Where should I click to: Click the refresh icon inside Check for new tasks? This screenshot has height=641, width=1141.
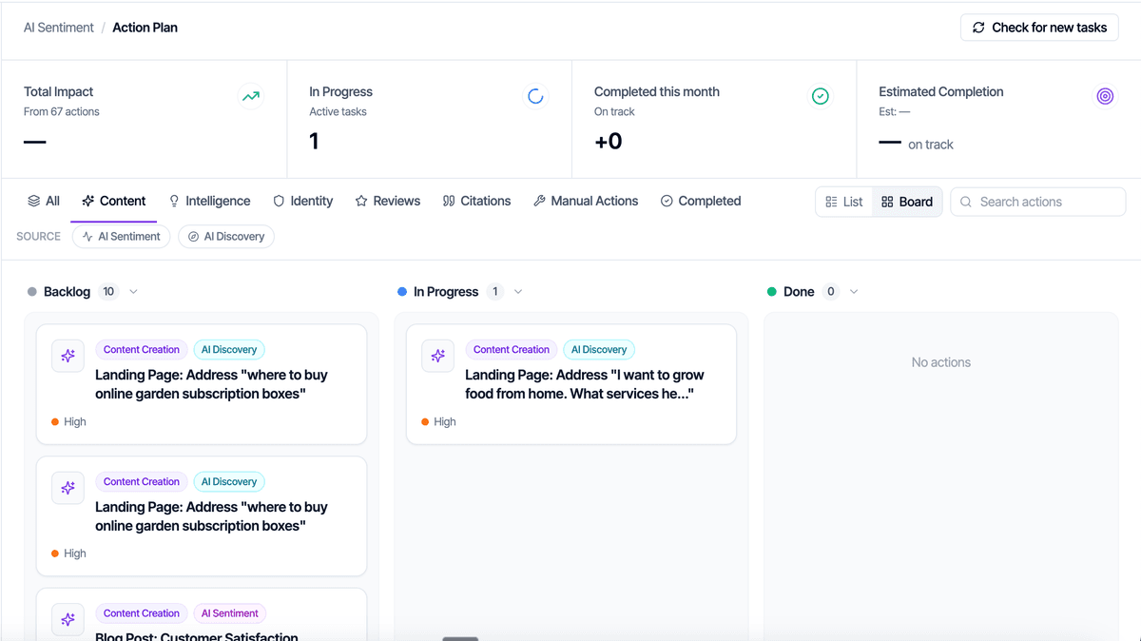(x=978, y=27)
